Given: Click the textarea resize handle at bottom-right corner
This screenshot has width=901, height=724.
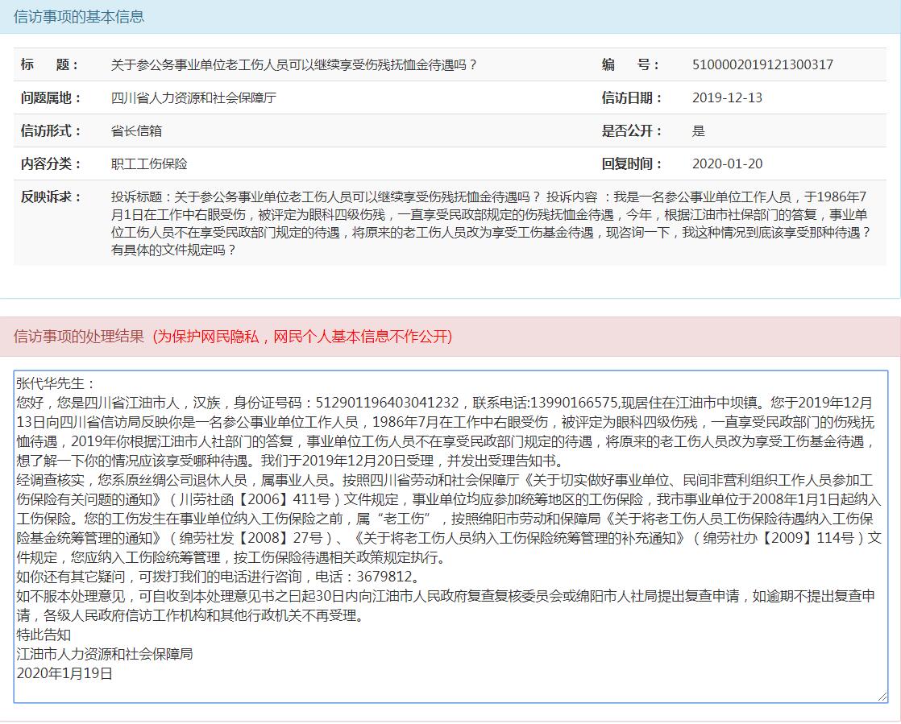Looking at the screenshot, I should click(882, 697).
